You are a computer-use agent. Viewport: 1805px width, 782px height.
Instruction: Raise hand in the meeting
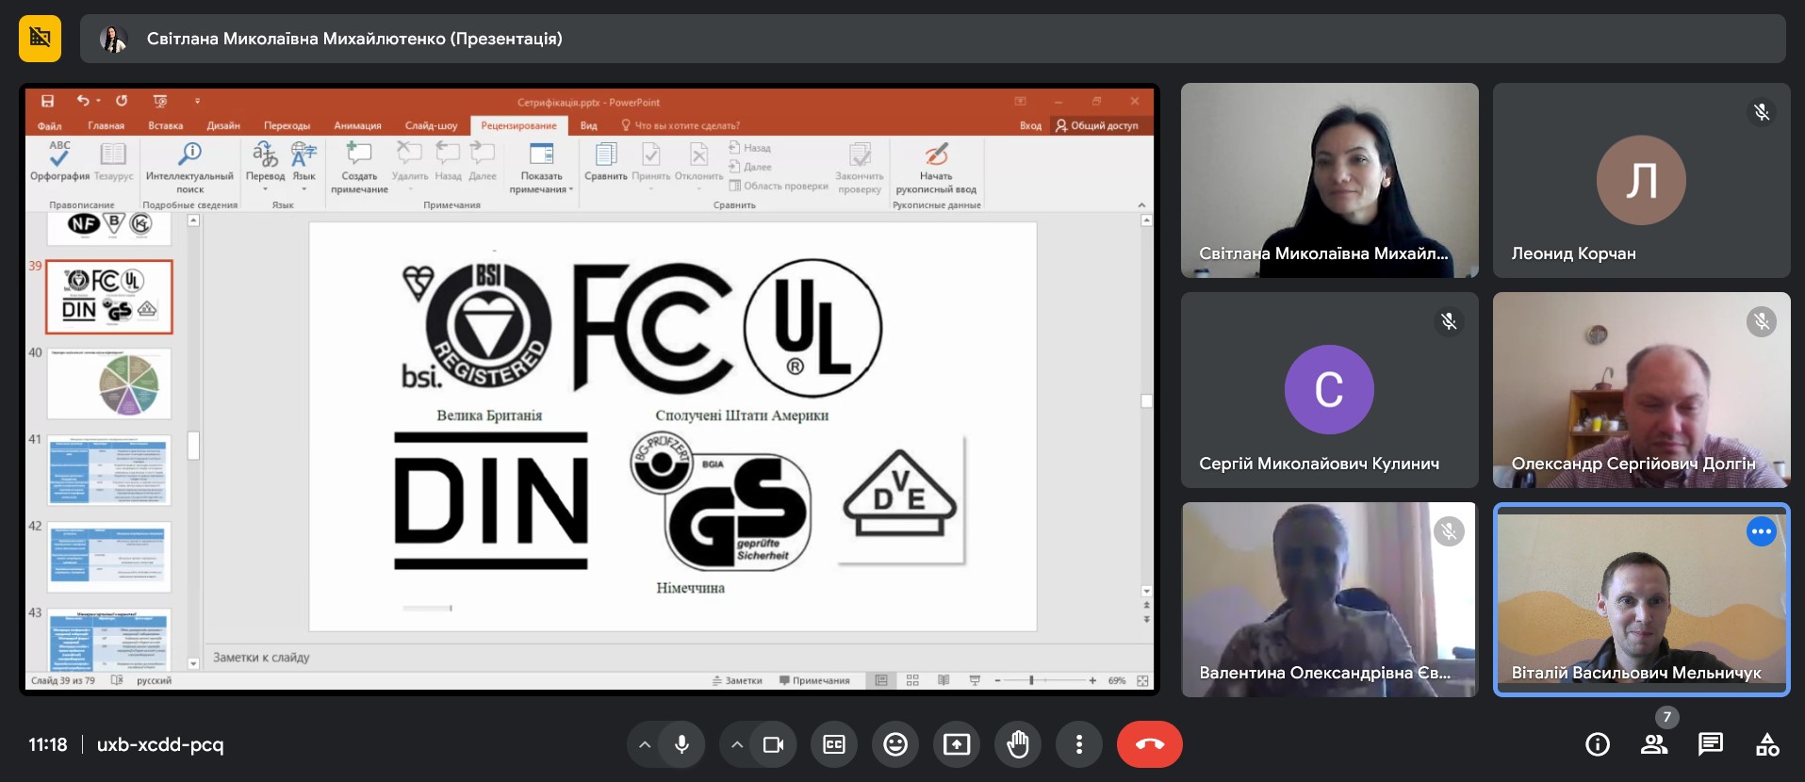tap(1018, 744)
